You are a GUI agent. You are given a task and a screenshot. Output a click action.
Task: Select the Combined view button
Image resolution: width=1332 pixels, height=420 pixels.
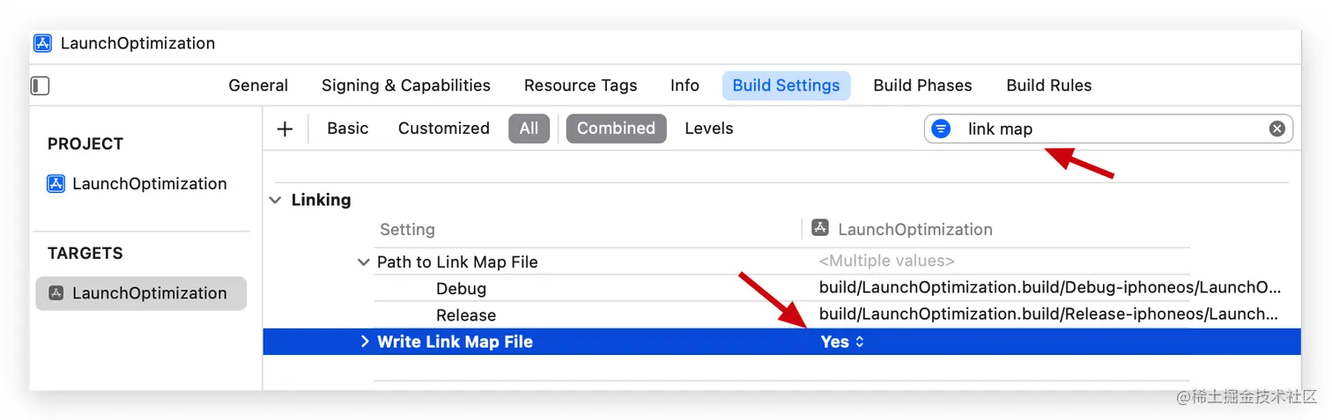click(x=616, y=129)
